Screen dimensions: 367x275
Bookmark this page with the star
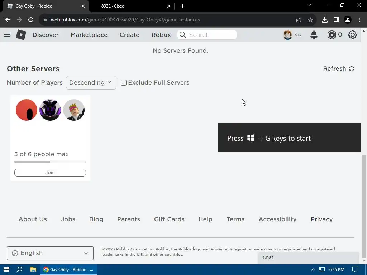[310, 20]
